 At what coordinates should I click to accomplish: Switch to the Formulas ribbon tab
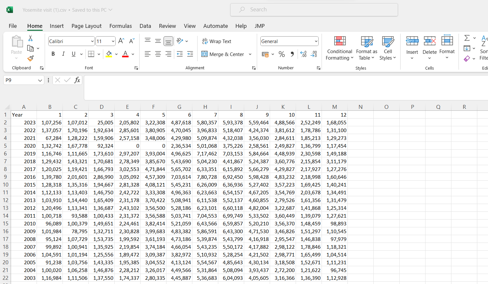click(120, 26)
